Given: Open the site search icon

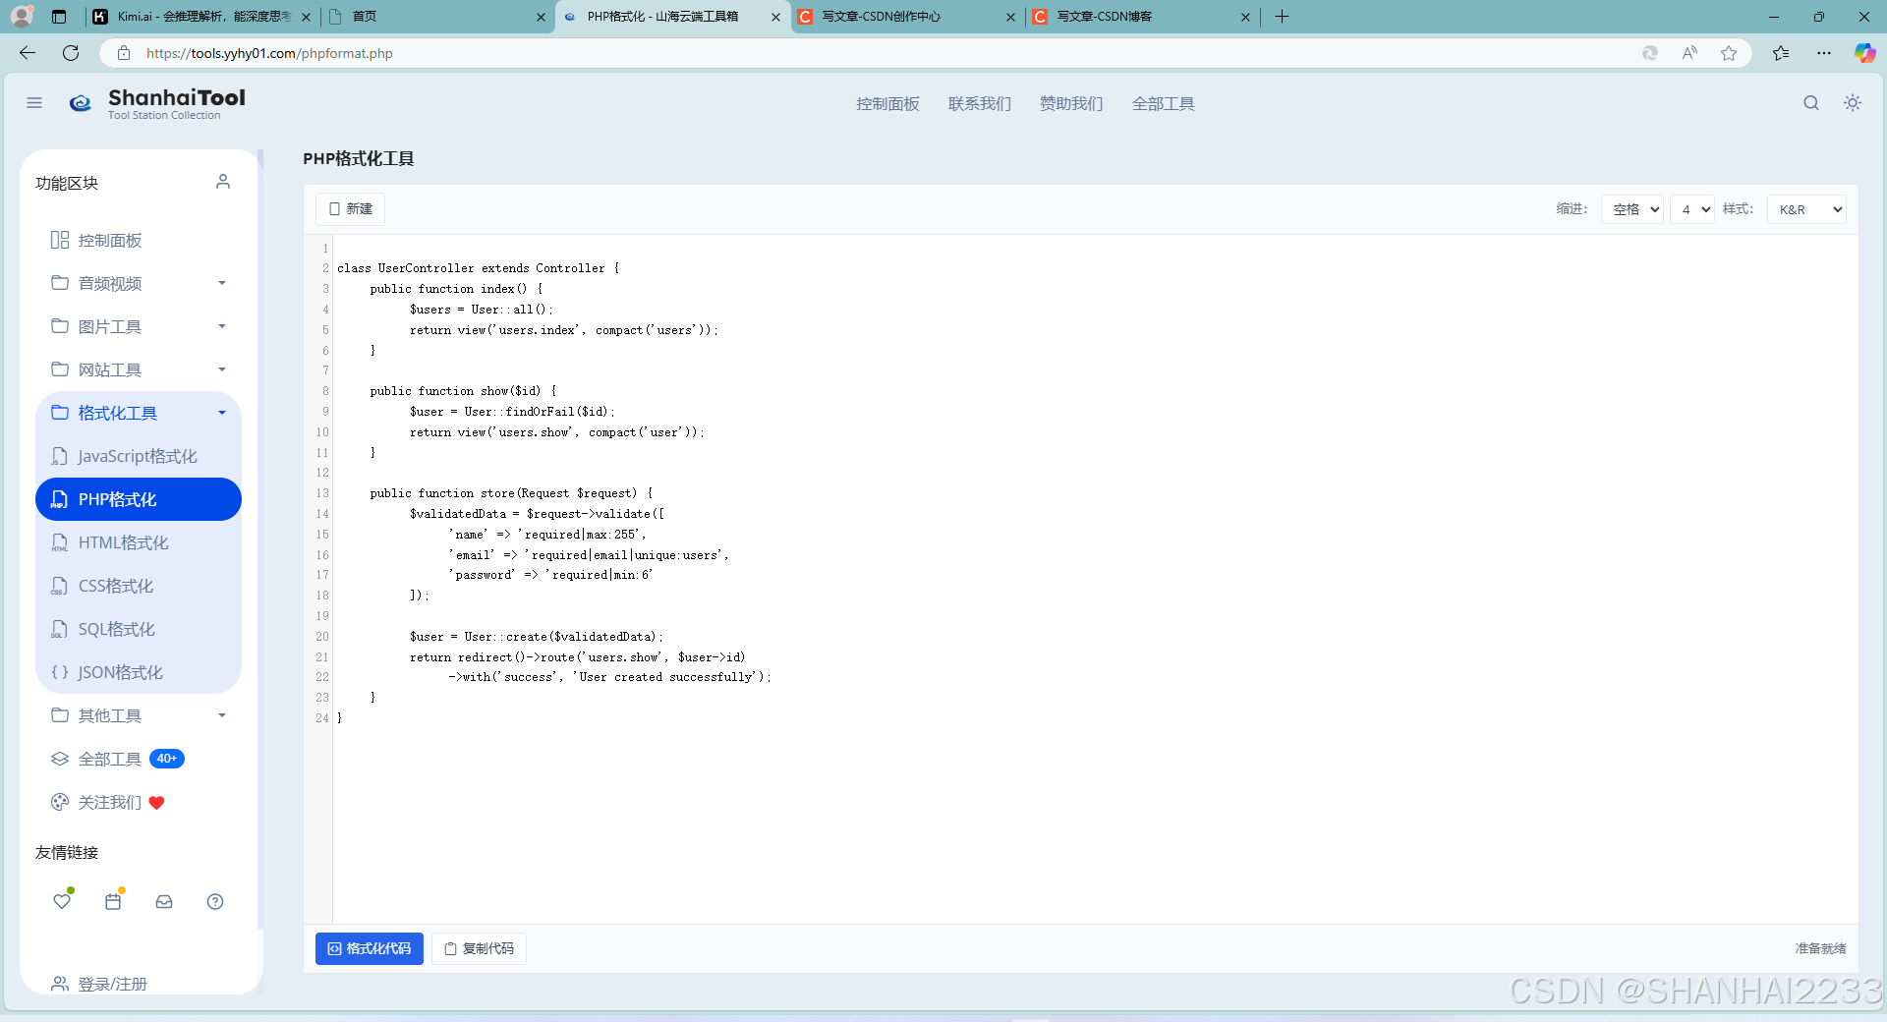Looking at the screenshot, I should coord(1810,103).
